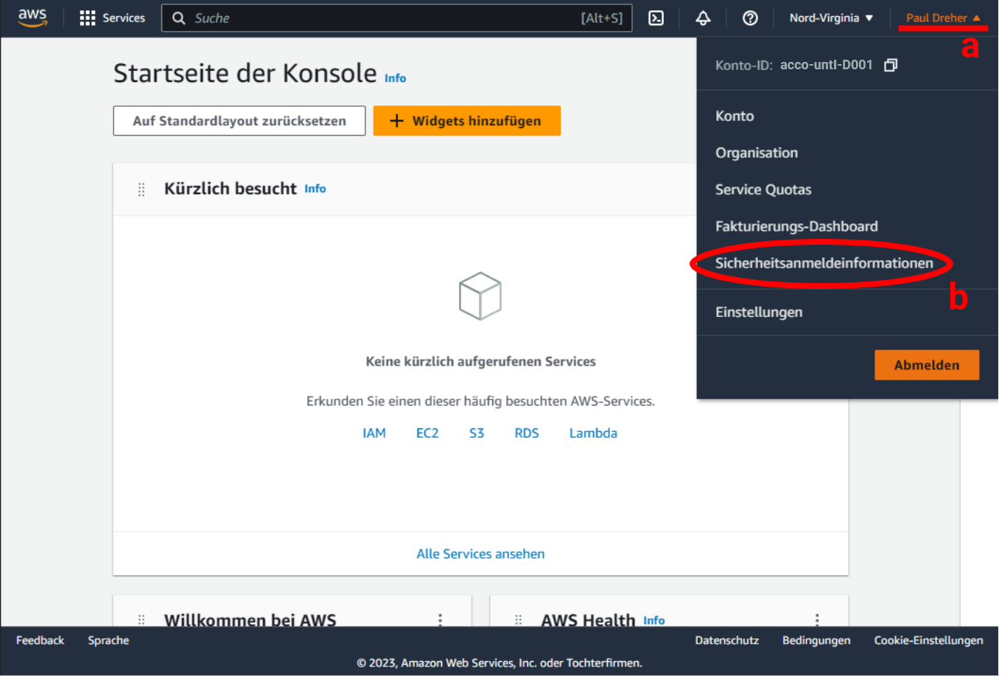Open the IAM service link

374,433
